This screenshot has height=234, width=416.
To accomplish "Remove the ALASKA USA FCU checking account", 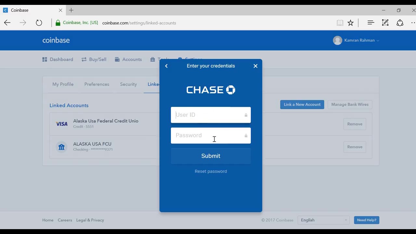I will point(355,147).
